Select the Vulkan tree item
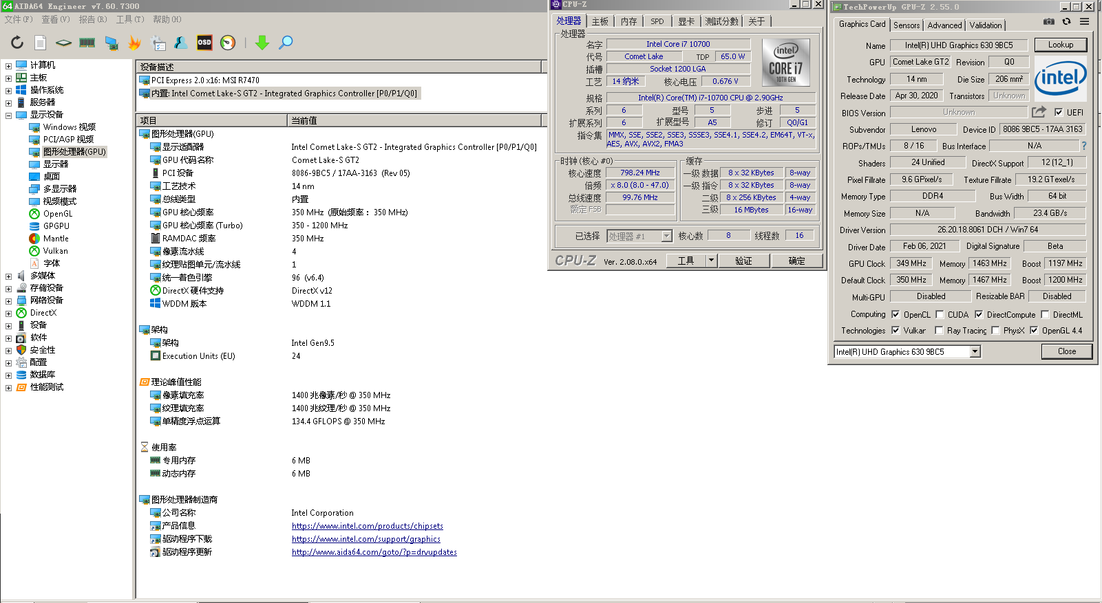Screen dimensions: 1102x603 [55, 251]
